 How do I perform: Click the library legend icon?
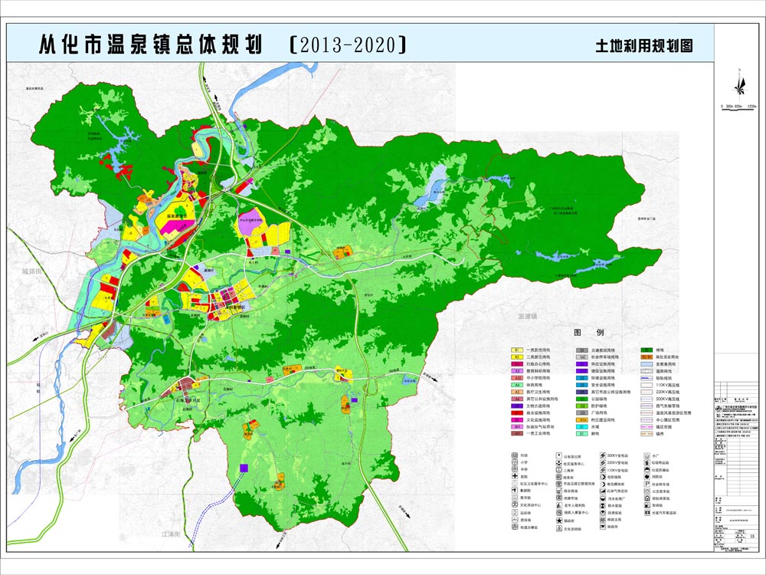(x=515, y=498)
